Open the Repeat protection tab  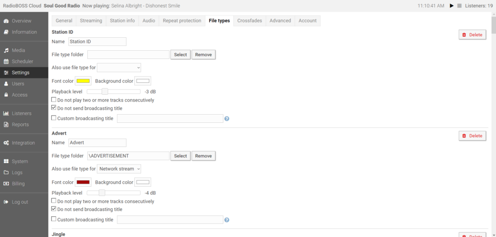pos(182,21)
